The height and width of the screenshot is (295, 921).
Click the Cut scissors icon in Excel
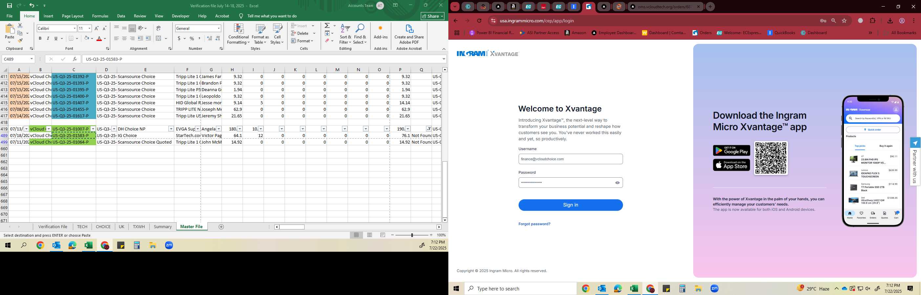tap(20, 26)
